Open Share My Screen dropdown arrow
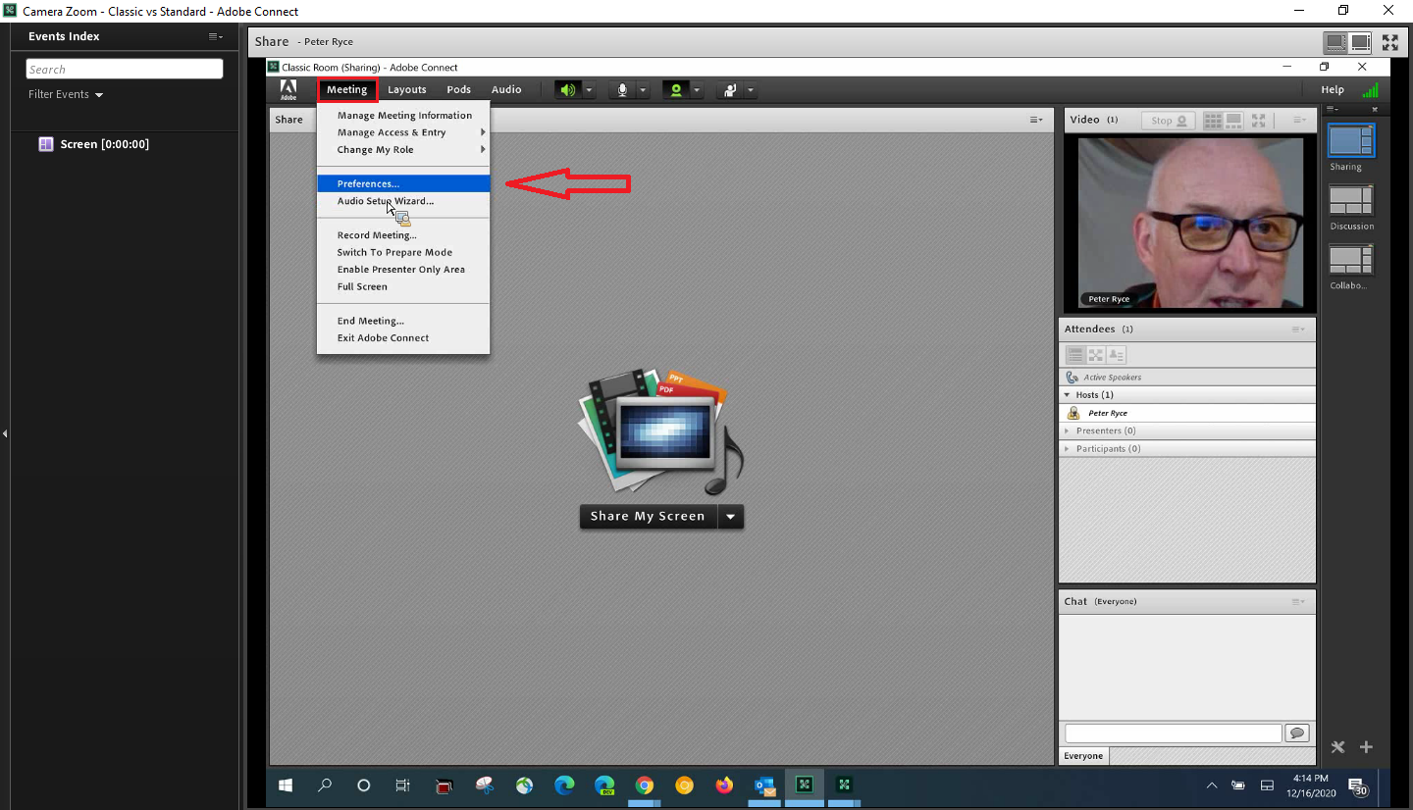The image size is (1413, 810). click(x=730, y=517)
